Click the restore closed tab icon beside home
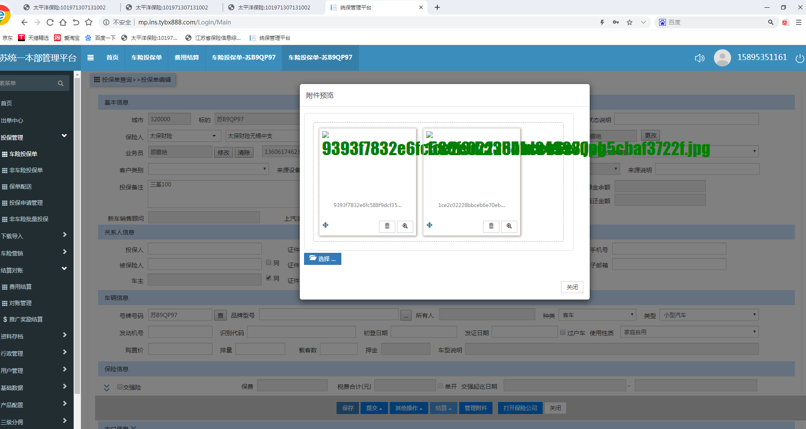Screen dimensions: 806x429 76,22
